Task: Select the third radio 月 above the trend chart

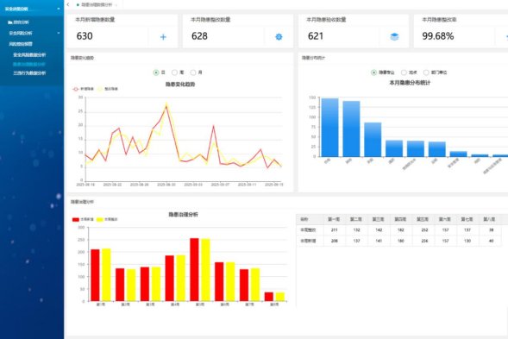Action: [193, 72]
